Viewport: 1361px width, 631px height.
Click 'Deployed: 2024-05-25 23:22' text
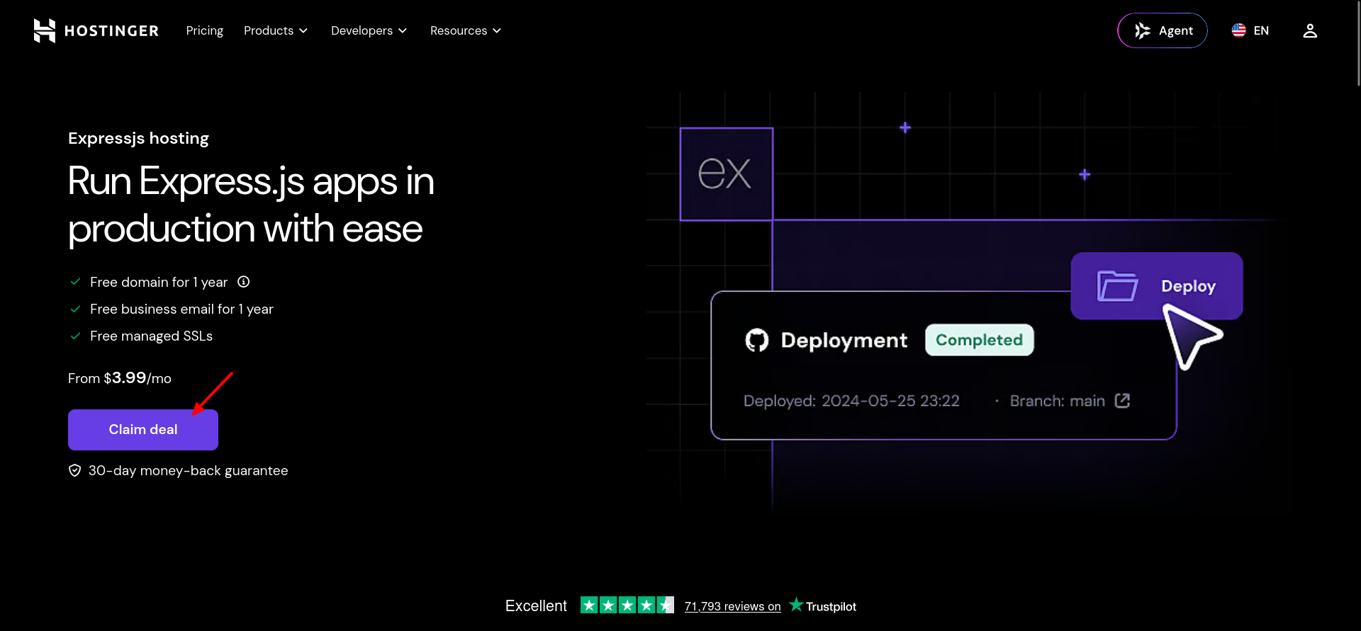point(851,401)
